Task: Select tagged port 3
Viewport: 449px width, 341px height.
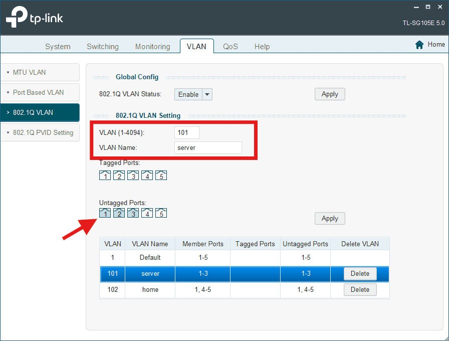Action: pos(133,175)
